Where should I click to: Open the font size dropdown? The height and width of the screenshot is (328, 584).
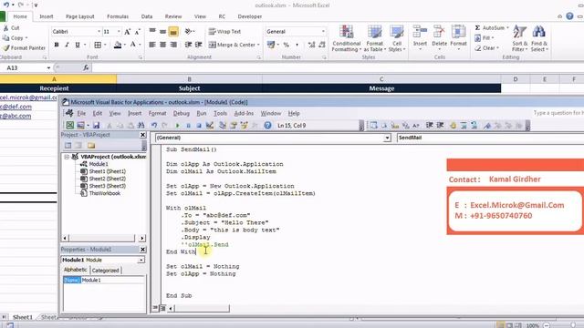pos(119,32)
